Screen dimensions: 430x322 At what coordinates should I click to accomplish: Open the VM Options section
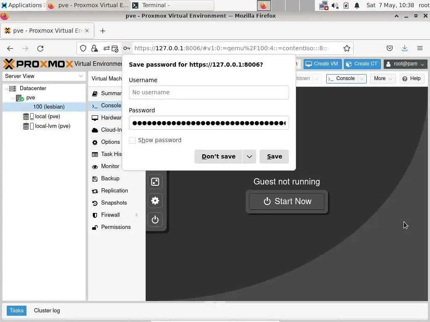(x=107, y=142)
